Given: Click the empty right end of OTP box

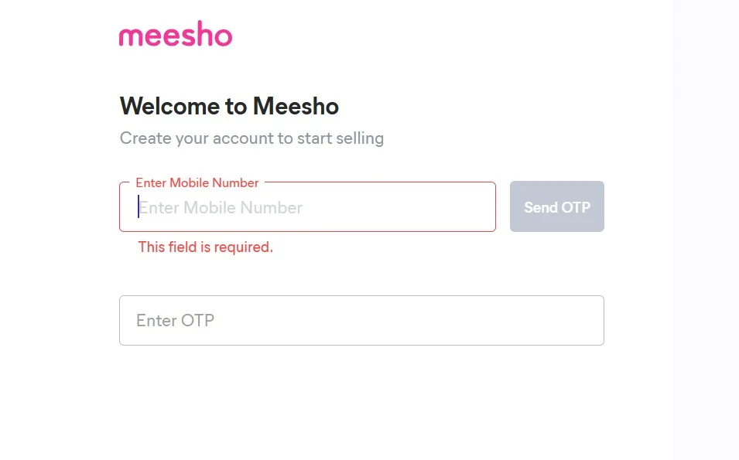Looking at the screenshot, I should (557, 320).
